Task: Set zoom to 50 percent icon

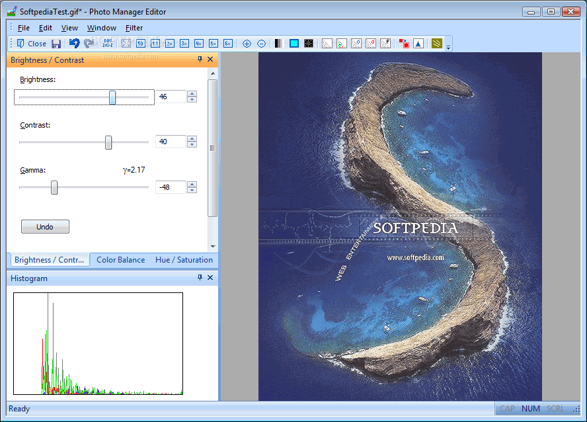Action: click(x=141, y=44)
